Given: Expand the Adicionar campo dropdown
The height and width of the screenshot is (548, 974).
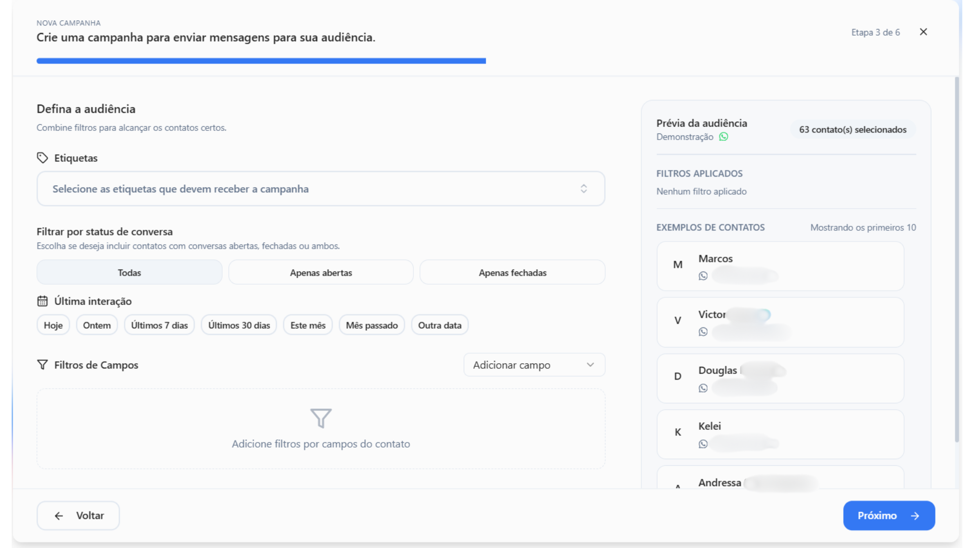Looking at the screenshot, I should click(534, 365).
